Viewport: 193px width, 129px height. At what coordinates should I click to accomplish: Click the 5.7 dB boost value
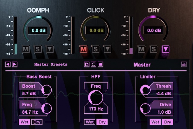(29, 94)
